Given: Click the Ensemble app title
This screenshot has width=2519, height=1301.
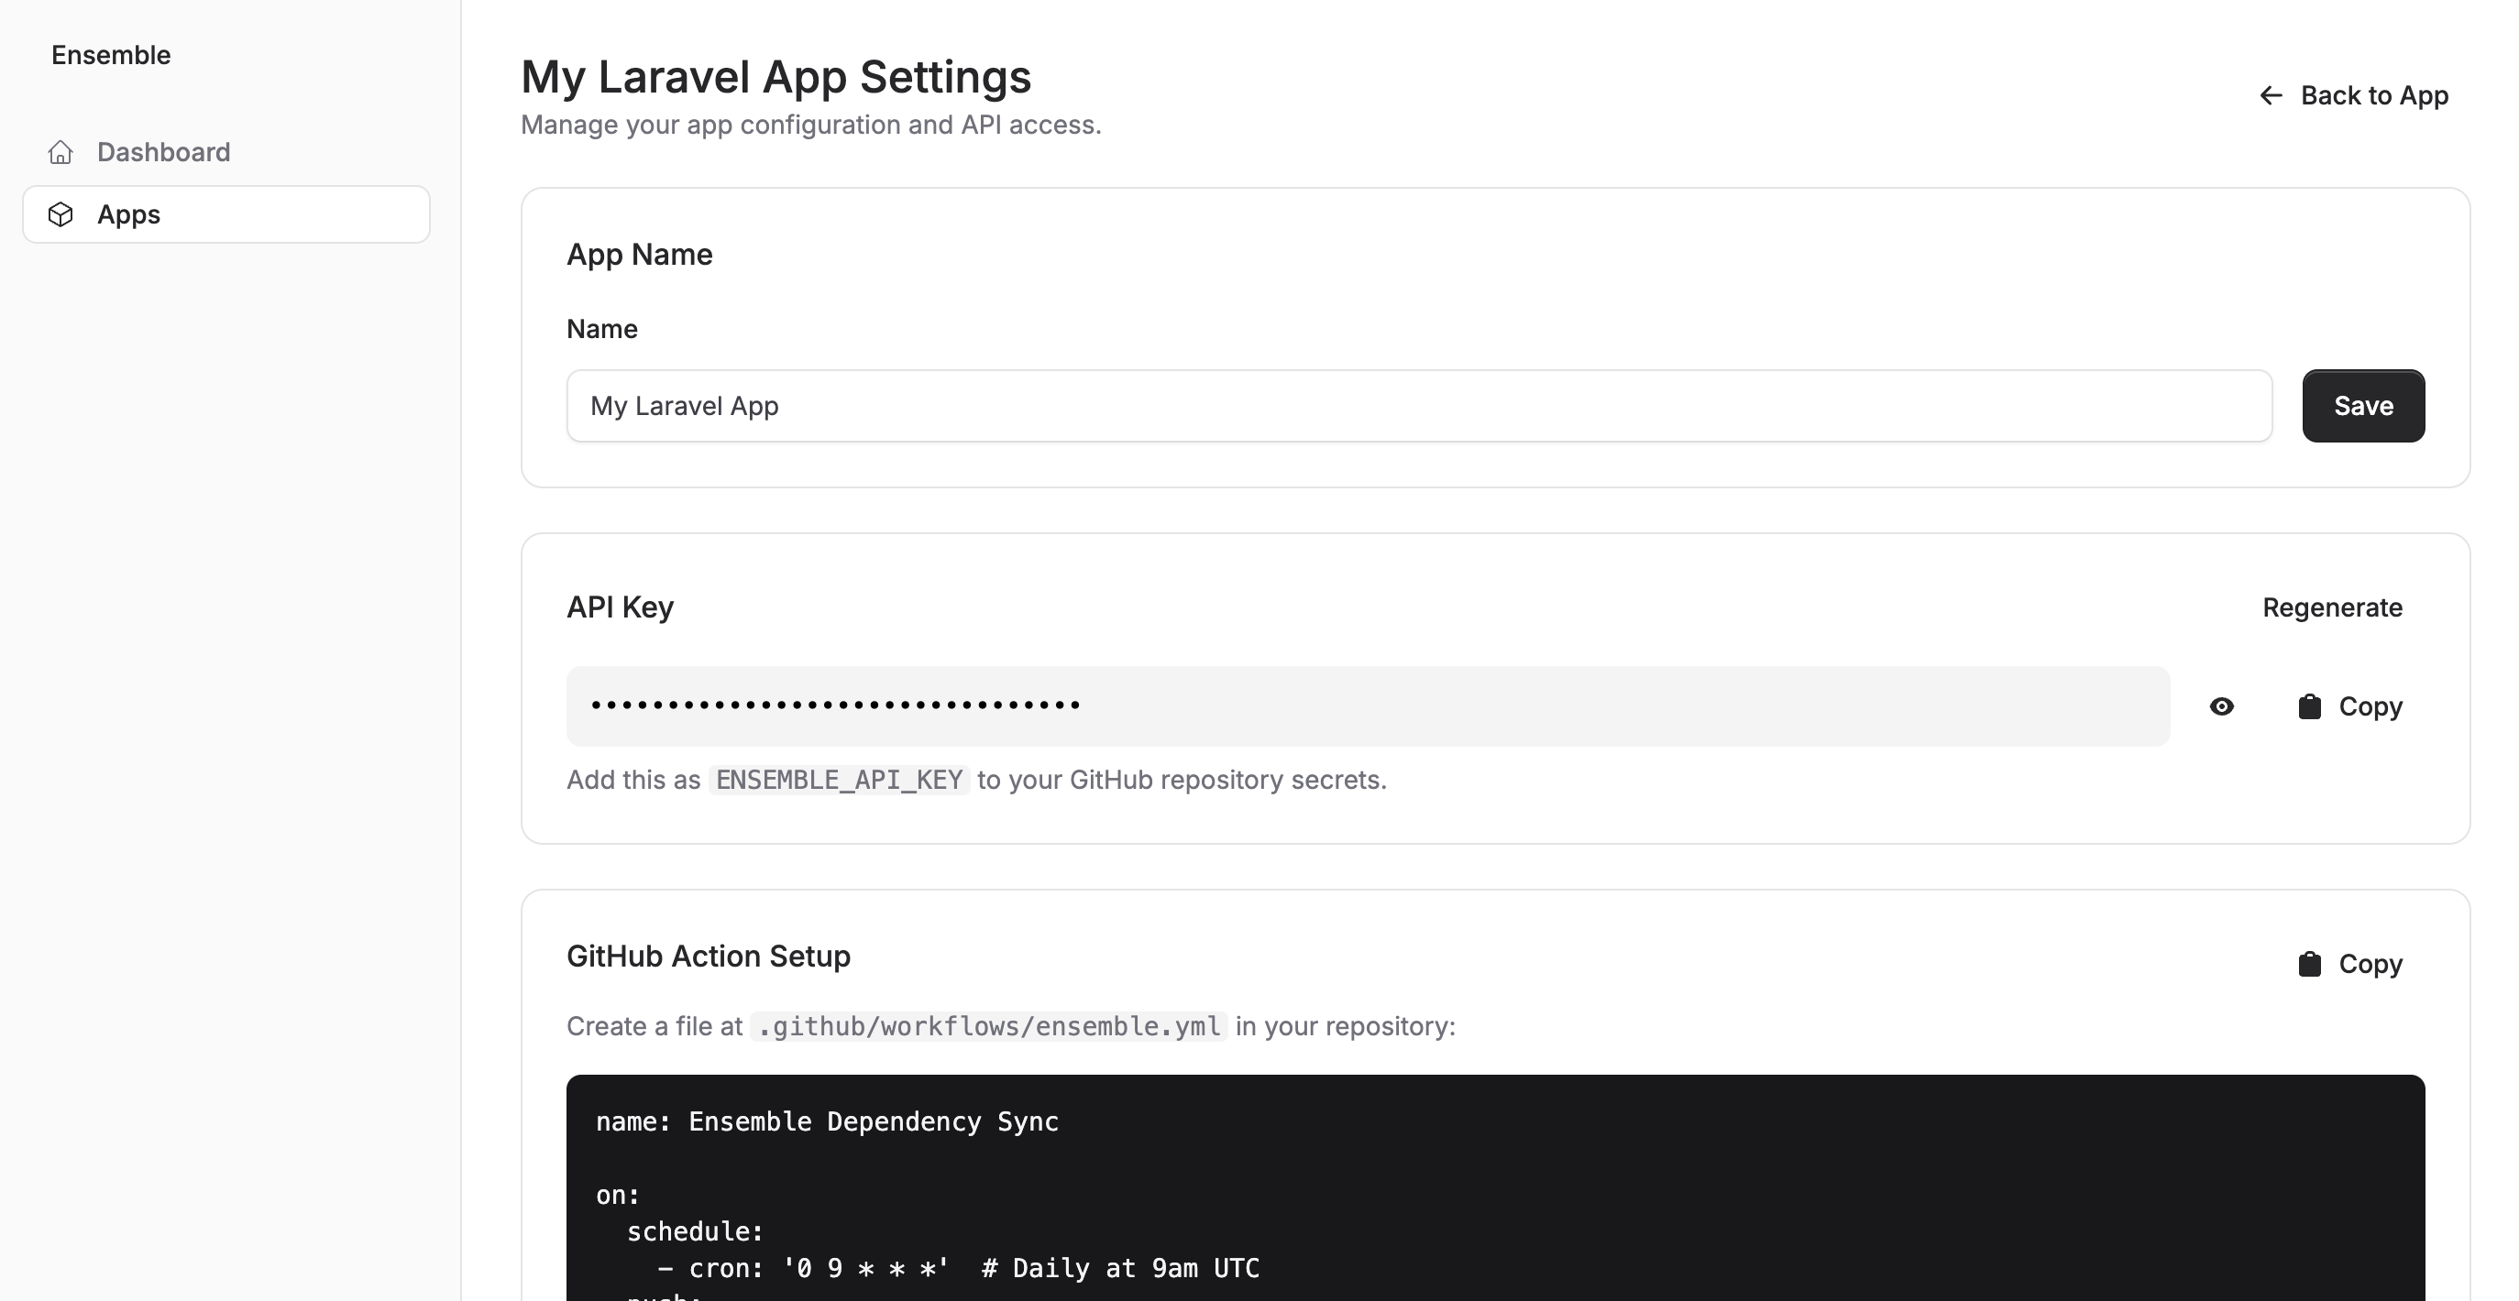Looking at the screenshot, I should coord(109,55).
